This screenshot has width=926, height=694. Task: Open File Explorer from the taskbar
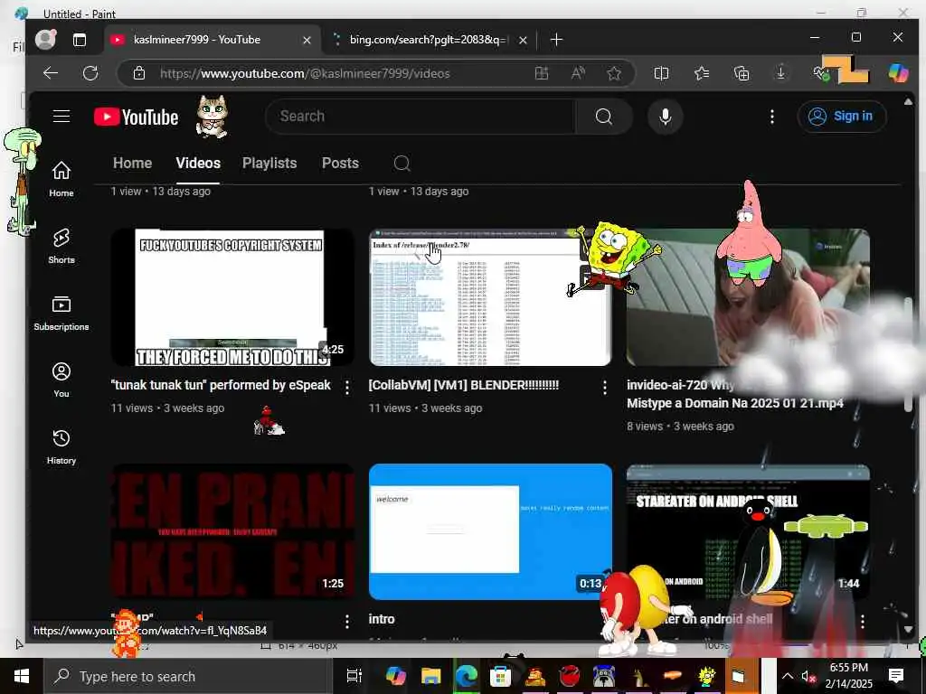point(431,676)
